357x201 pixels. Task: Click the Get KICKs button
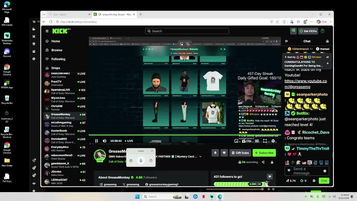pyautogui.click(x=308, y=31)
